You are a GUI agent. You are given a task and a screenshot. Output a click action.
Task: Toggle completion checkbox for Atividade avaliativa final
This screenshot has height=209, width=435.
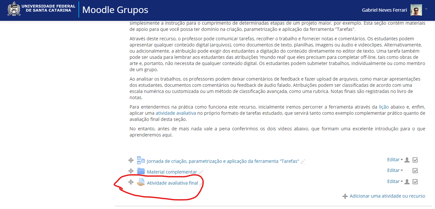pos(415,182)
